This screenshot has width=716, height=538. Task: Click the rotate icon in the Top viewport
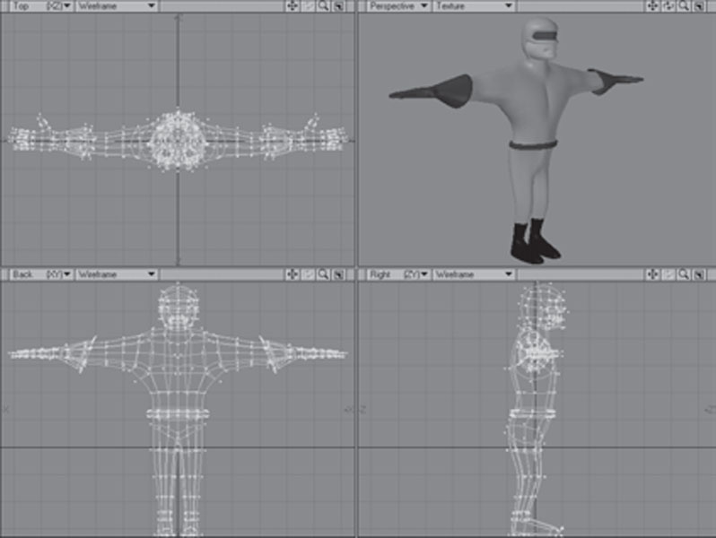[x=309, y=6]
